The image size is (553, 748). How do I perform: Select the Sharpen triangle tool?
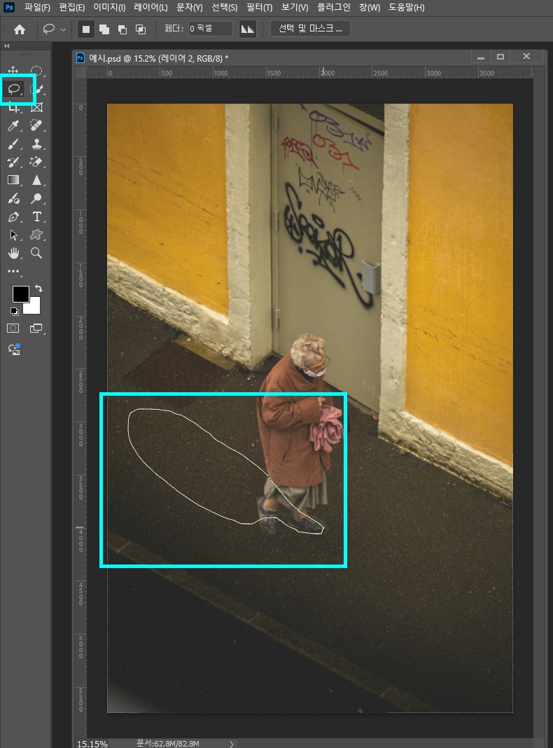tap(36, 180)
